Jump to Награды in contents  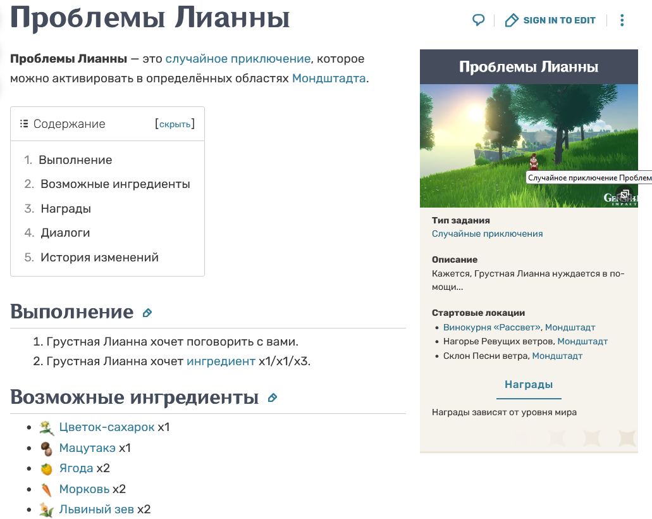[x=66, y=208]
